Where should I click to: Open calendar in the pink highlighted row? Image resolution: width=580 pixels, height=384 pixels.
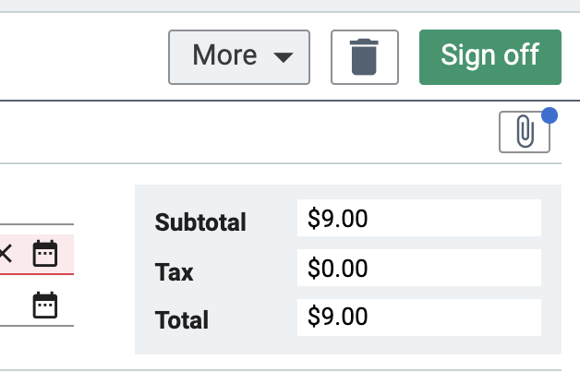pyautogui.click(x=45, y=254)
